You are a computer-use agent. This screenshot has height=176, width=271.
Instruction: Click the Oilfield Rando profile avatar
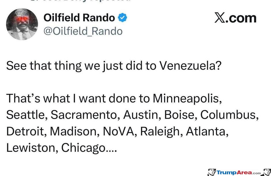click(x=22, y=24)
